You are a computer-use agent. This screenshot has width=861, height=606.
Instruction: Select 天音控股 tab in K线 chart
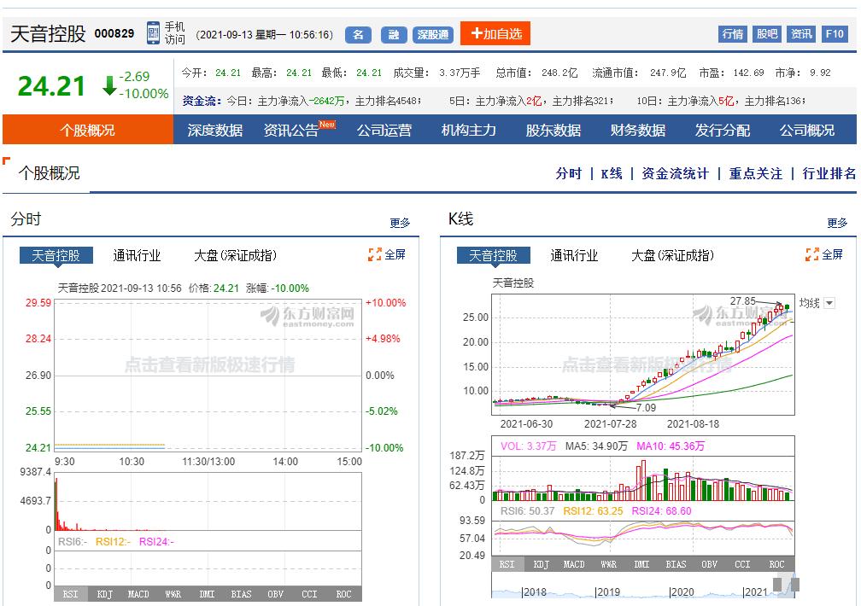pyautogui.click(x=494, y=255)
